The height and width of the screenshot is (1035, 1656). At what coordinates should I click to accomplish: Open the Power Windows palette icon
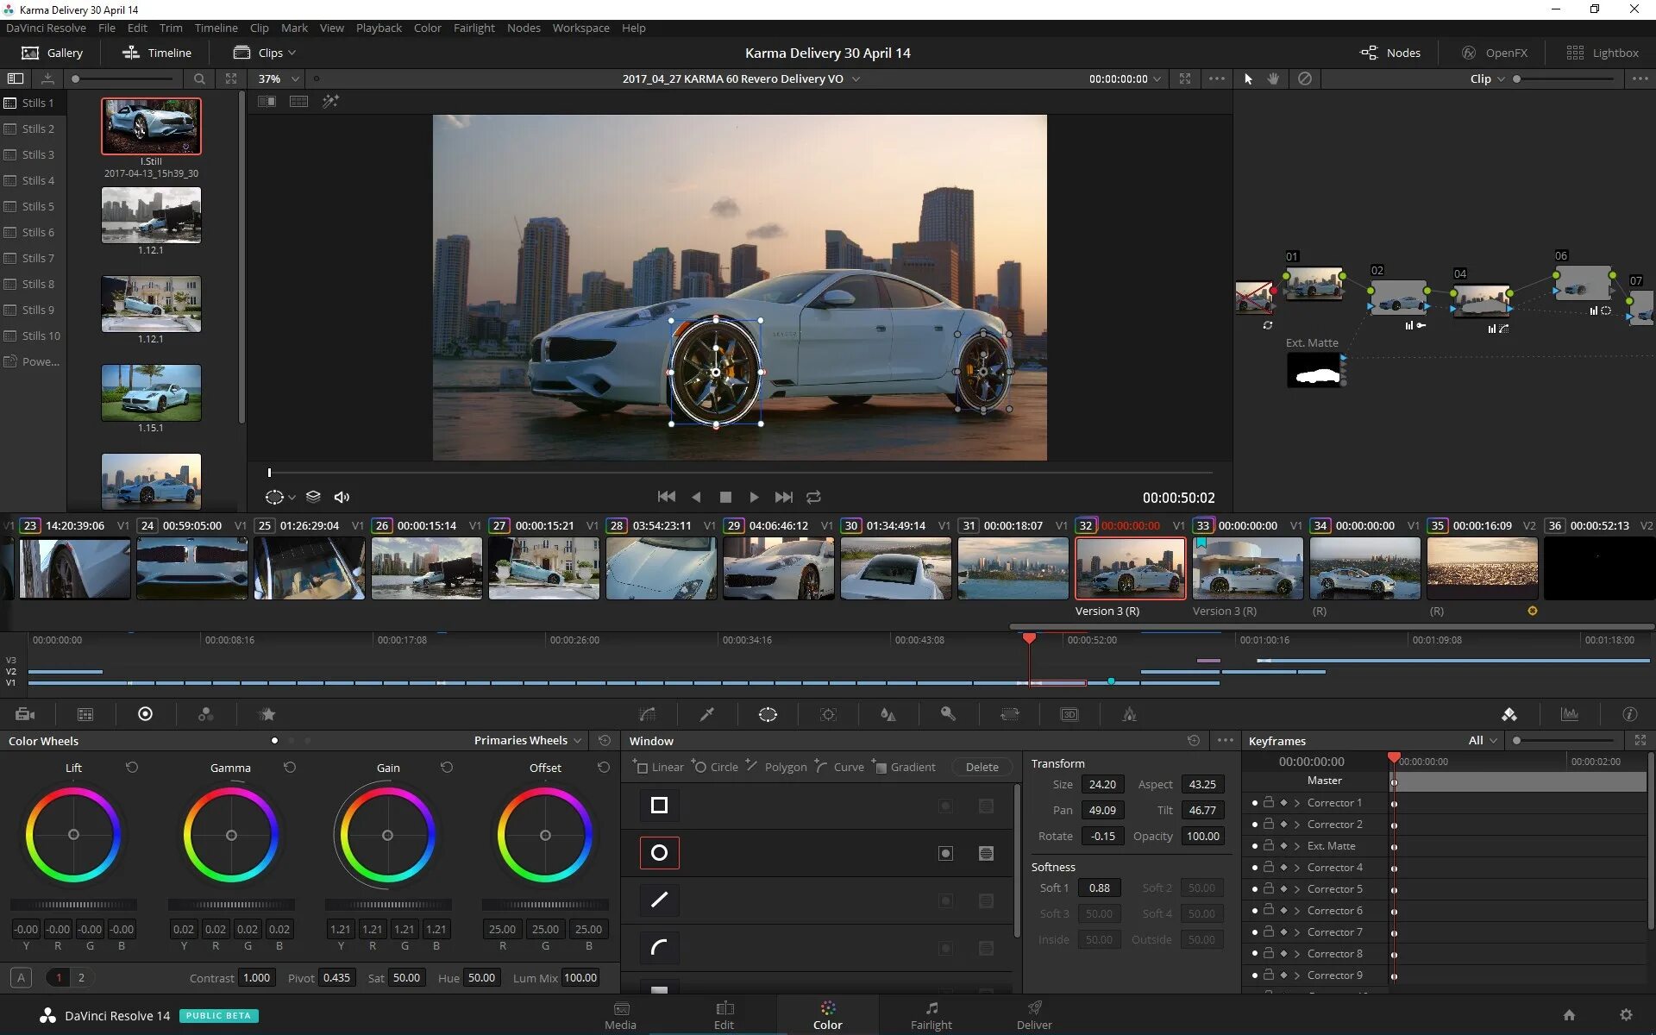point(768,714)
